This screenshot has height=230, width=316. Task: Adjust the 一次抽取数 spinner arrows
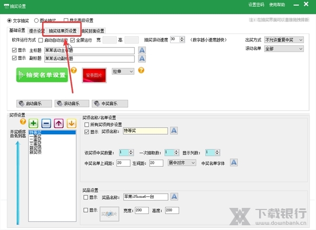click(176, 152)
